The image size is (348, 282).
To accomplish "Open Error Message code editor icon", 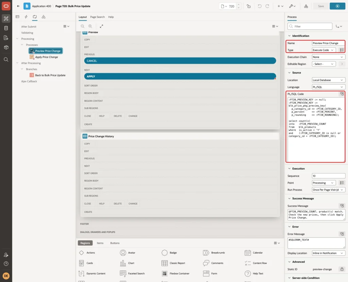I will click(342, 234).
